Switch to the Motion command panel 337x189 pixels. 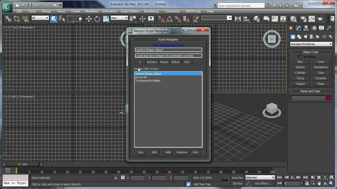[x=314, y=28]
